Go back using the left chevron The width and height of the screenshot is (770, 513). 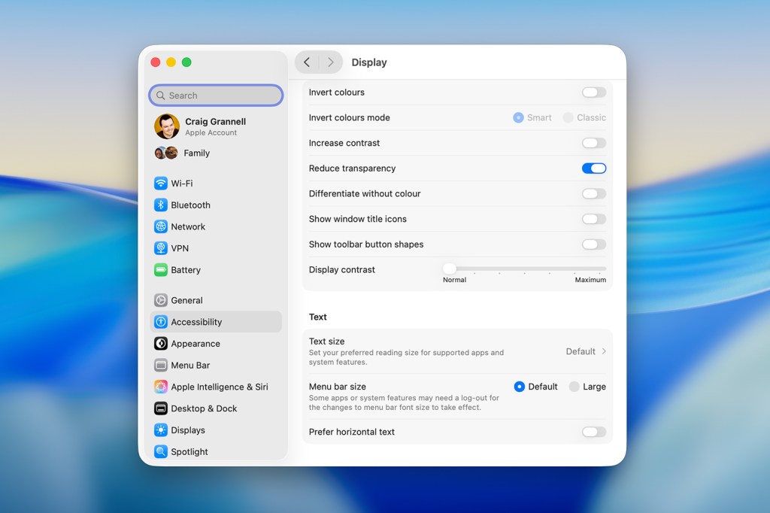click(307, 62)
